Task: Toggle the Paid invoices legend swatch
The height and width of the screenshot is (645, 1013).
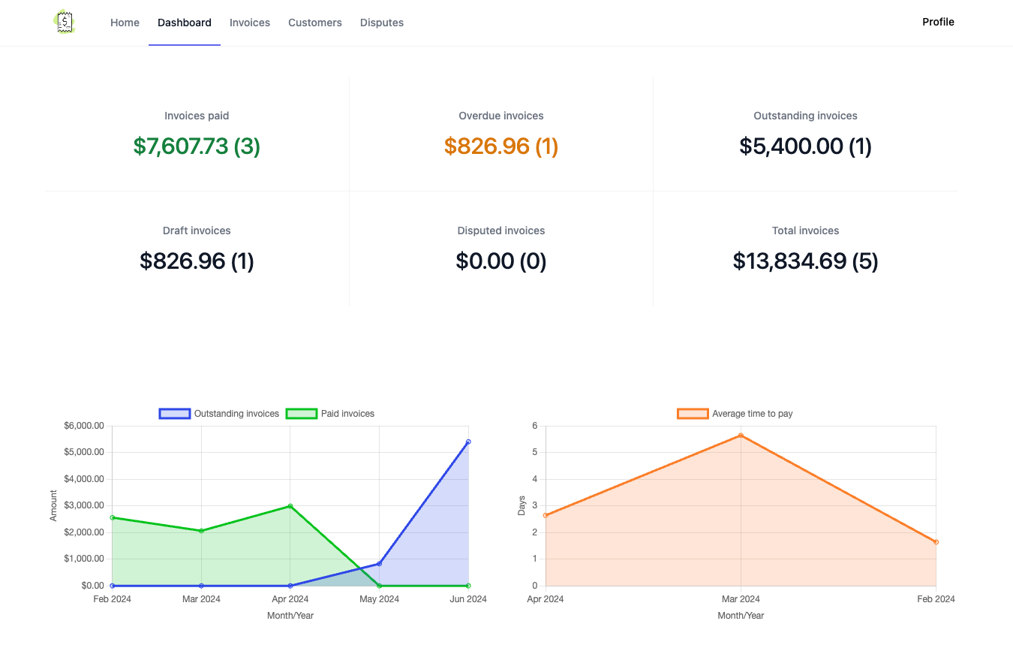Action: click(x=302, y=414)
